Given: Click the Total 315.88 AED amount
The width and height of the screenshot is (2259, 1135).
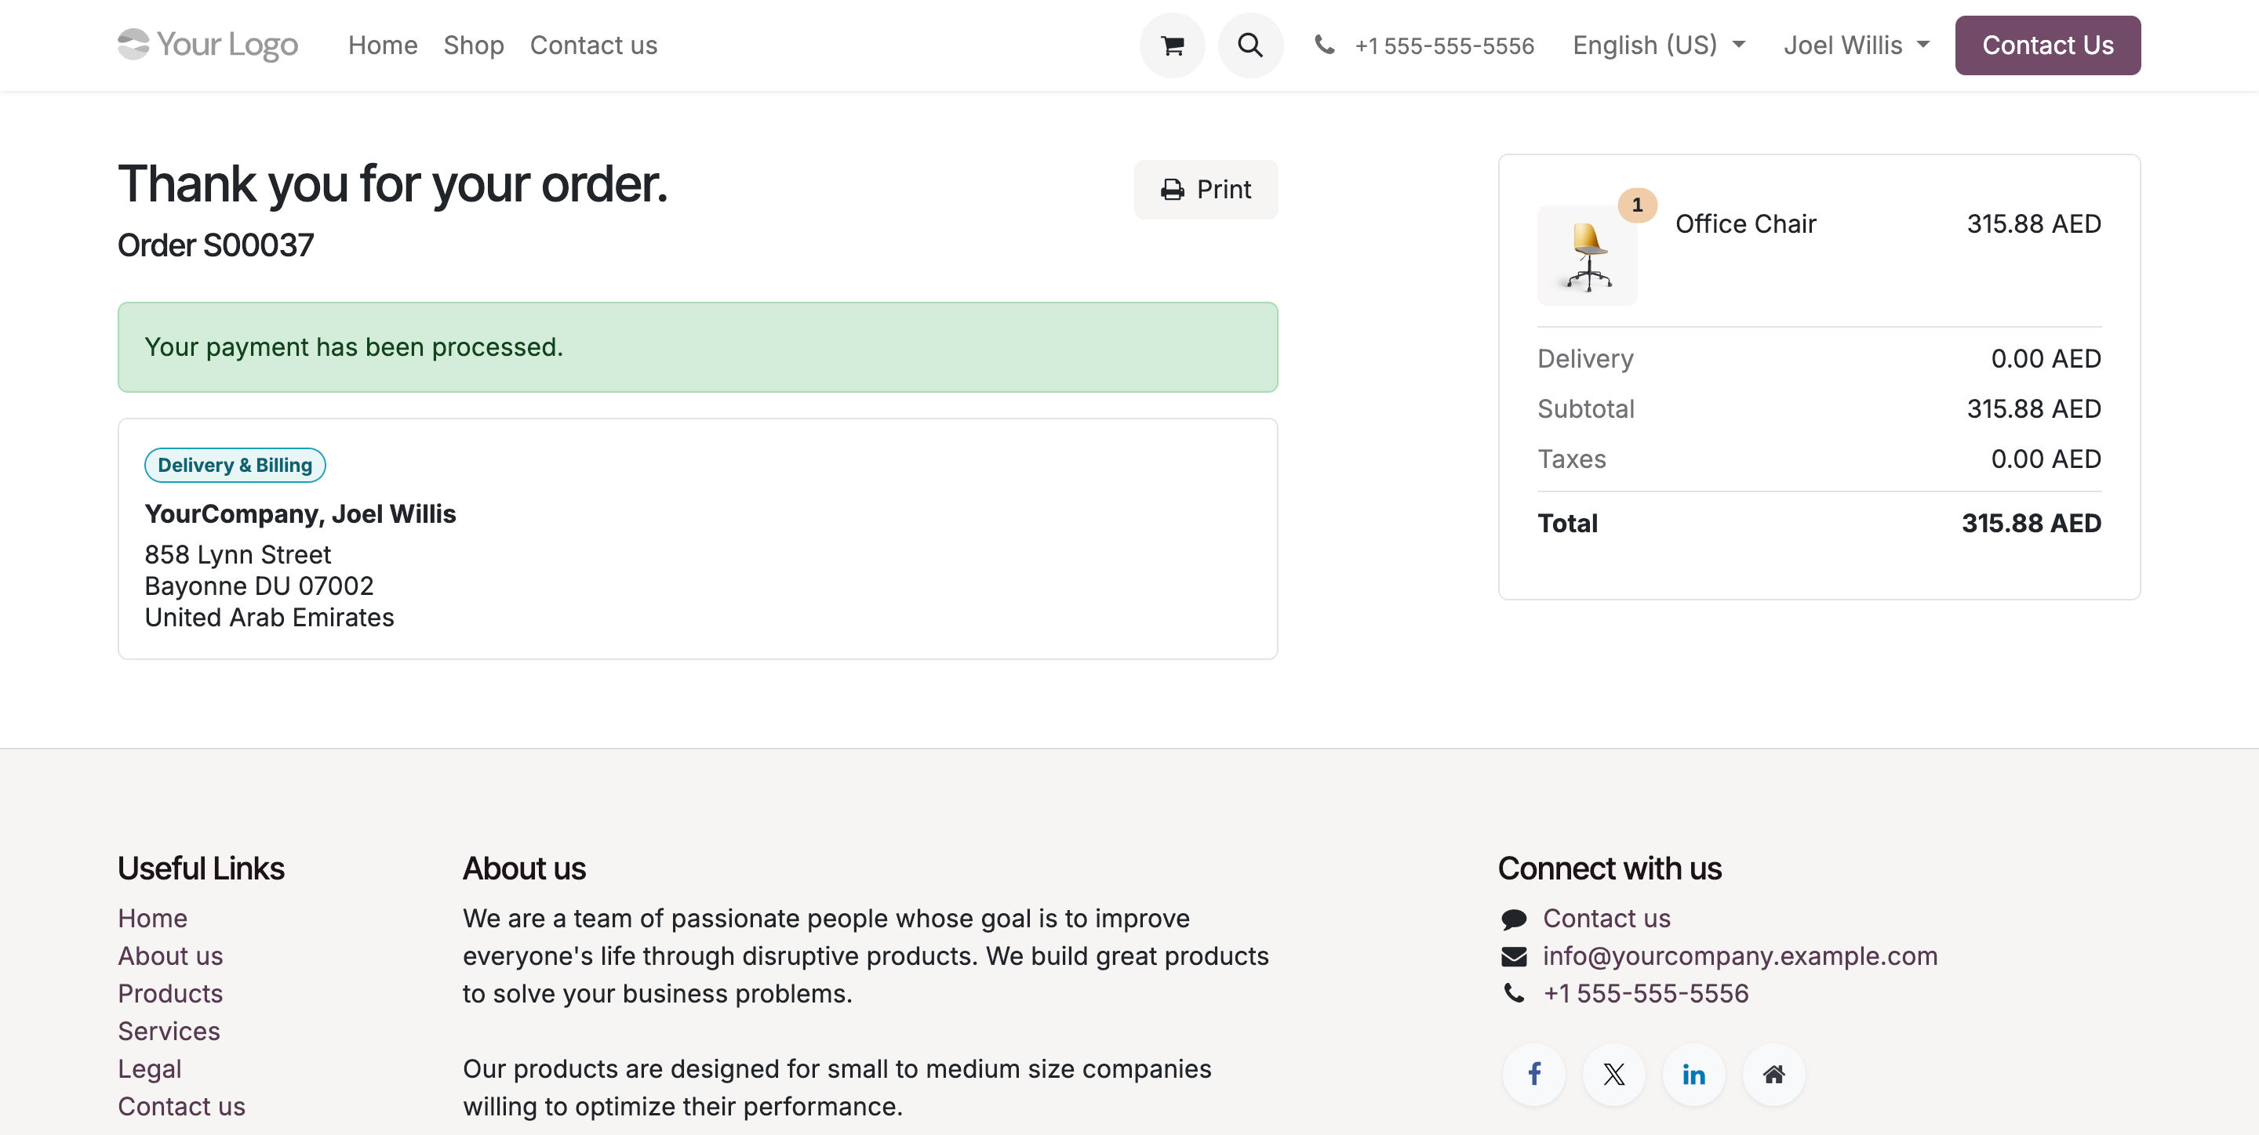Looking at the screenshot, I should [2031, 524].
